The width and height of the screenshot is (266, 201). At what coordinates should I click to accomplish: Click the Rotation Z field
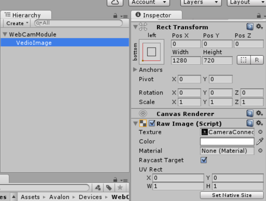click(252, 93)
